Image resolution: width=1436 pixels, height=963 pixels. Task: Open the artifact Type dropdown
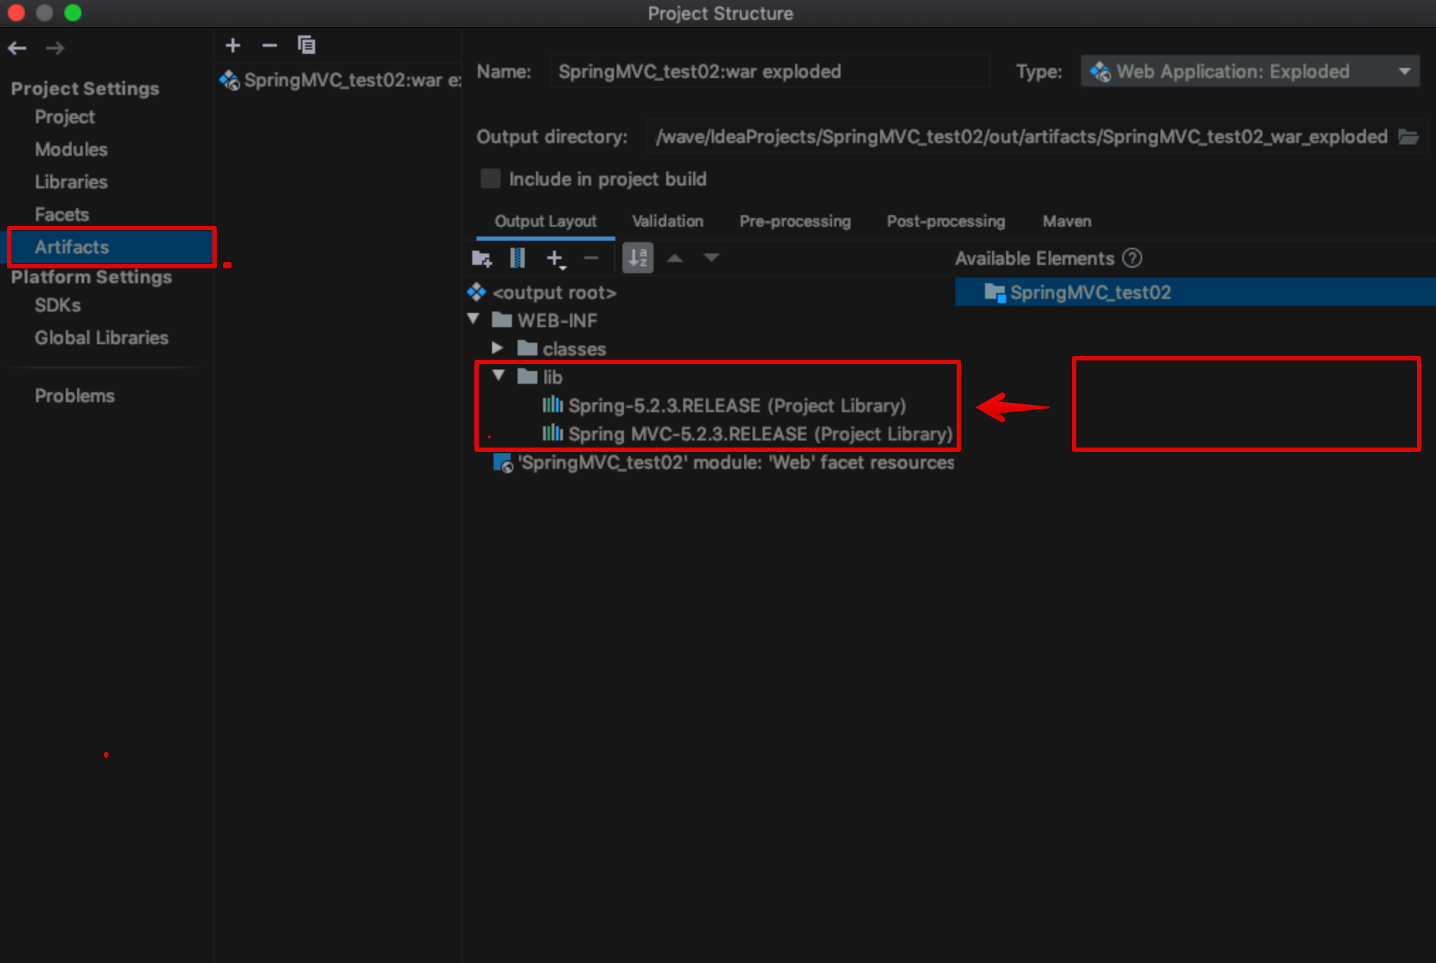click(x=1249, y=72)
